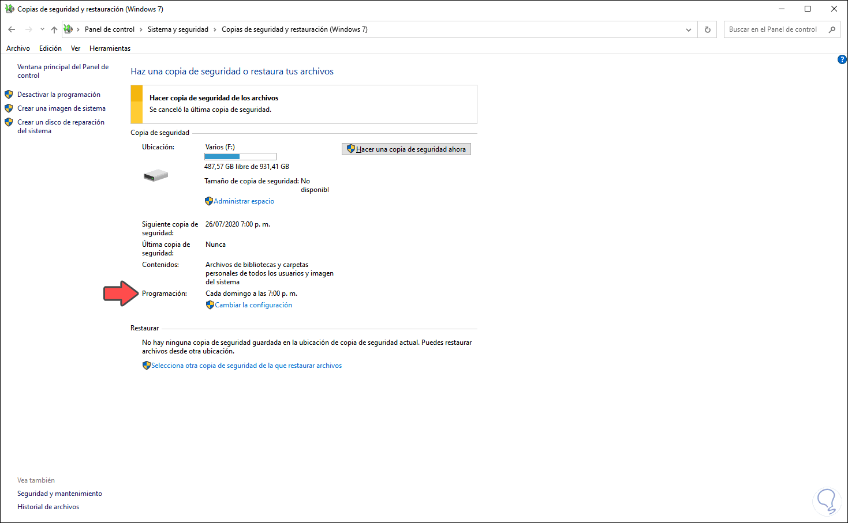Go back with the Back arrow
The height and width of the screenshot is (523, 848).
click(x=12, y=29)
